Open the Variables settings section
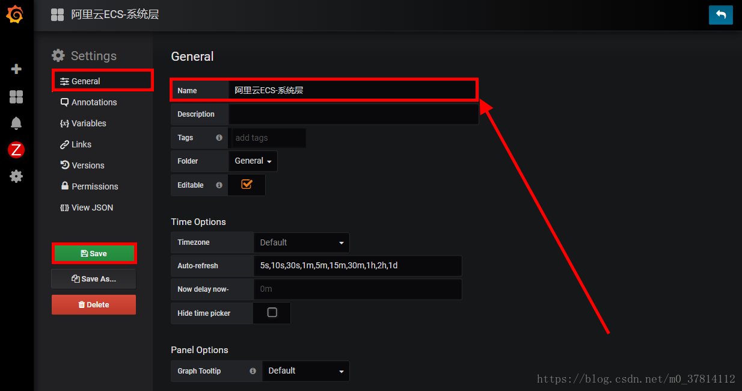The height and width of the screenshot is (391, 742). pos(83,123)
